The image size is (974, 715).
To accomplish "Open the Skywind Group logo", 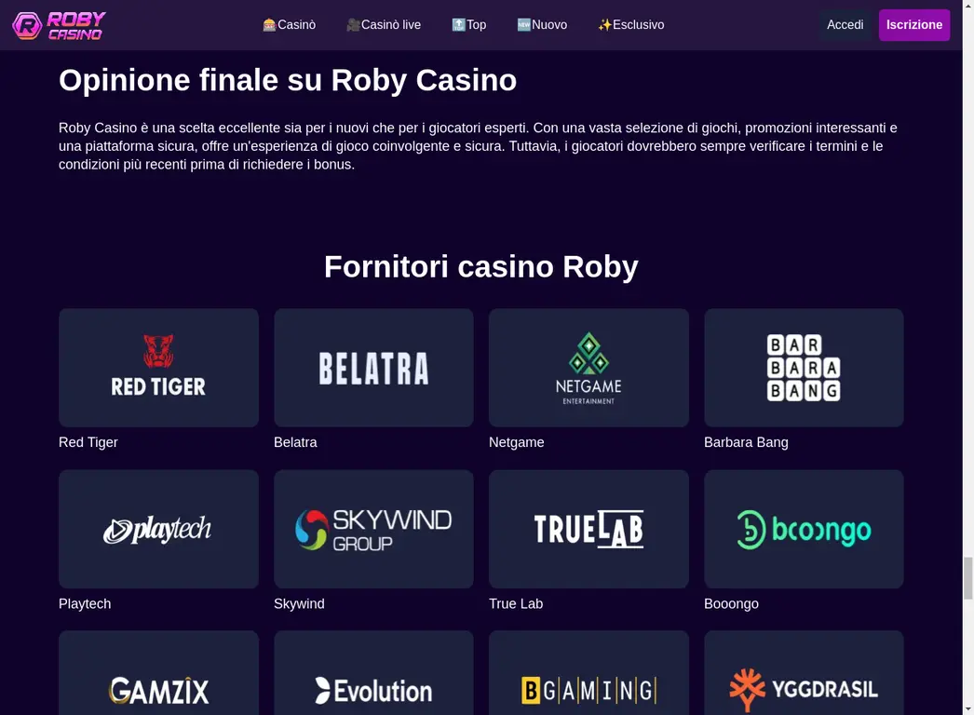I will click(373, 529).
